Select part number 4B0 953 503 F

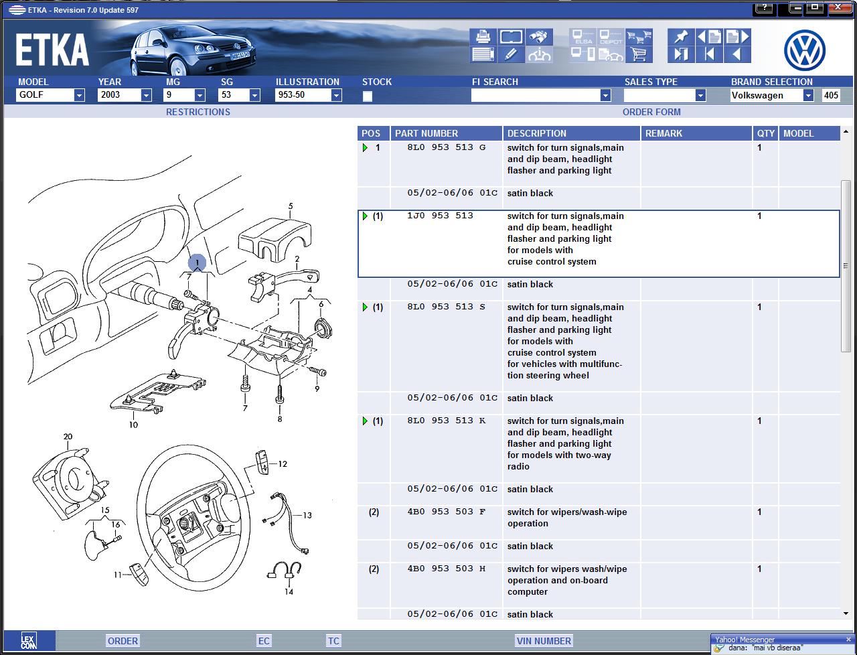[x=447, y=512]
